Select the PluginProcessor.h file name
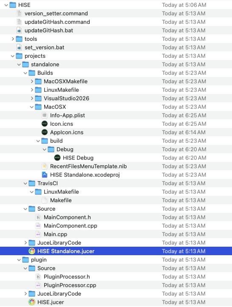Viewport: 232px width, 307px height. (x=67, y=277)
